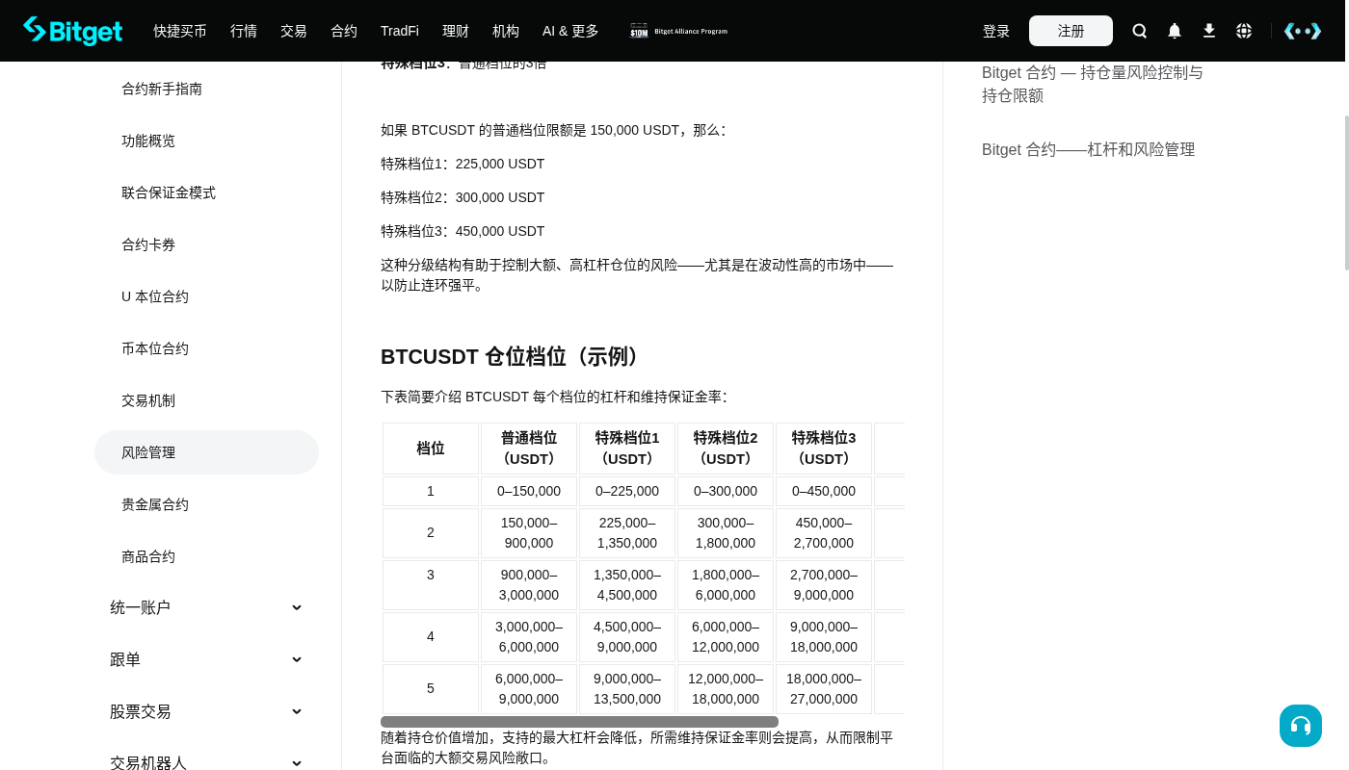Click the 普通档位（USDT） column header
Screen dimensions: 1349x770
click(x=529, y=449)
